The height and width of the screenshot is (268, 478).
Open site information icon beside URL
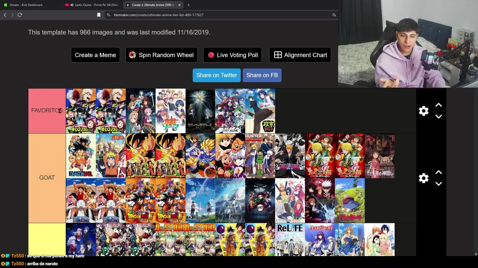click(108, 15)
